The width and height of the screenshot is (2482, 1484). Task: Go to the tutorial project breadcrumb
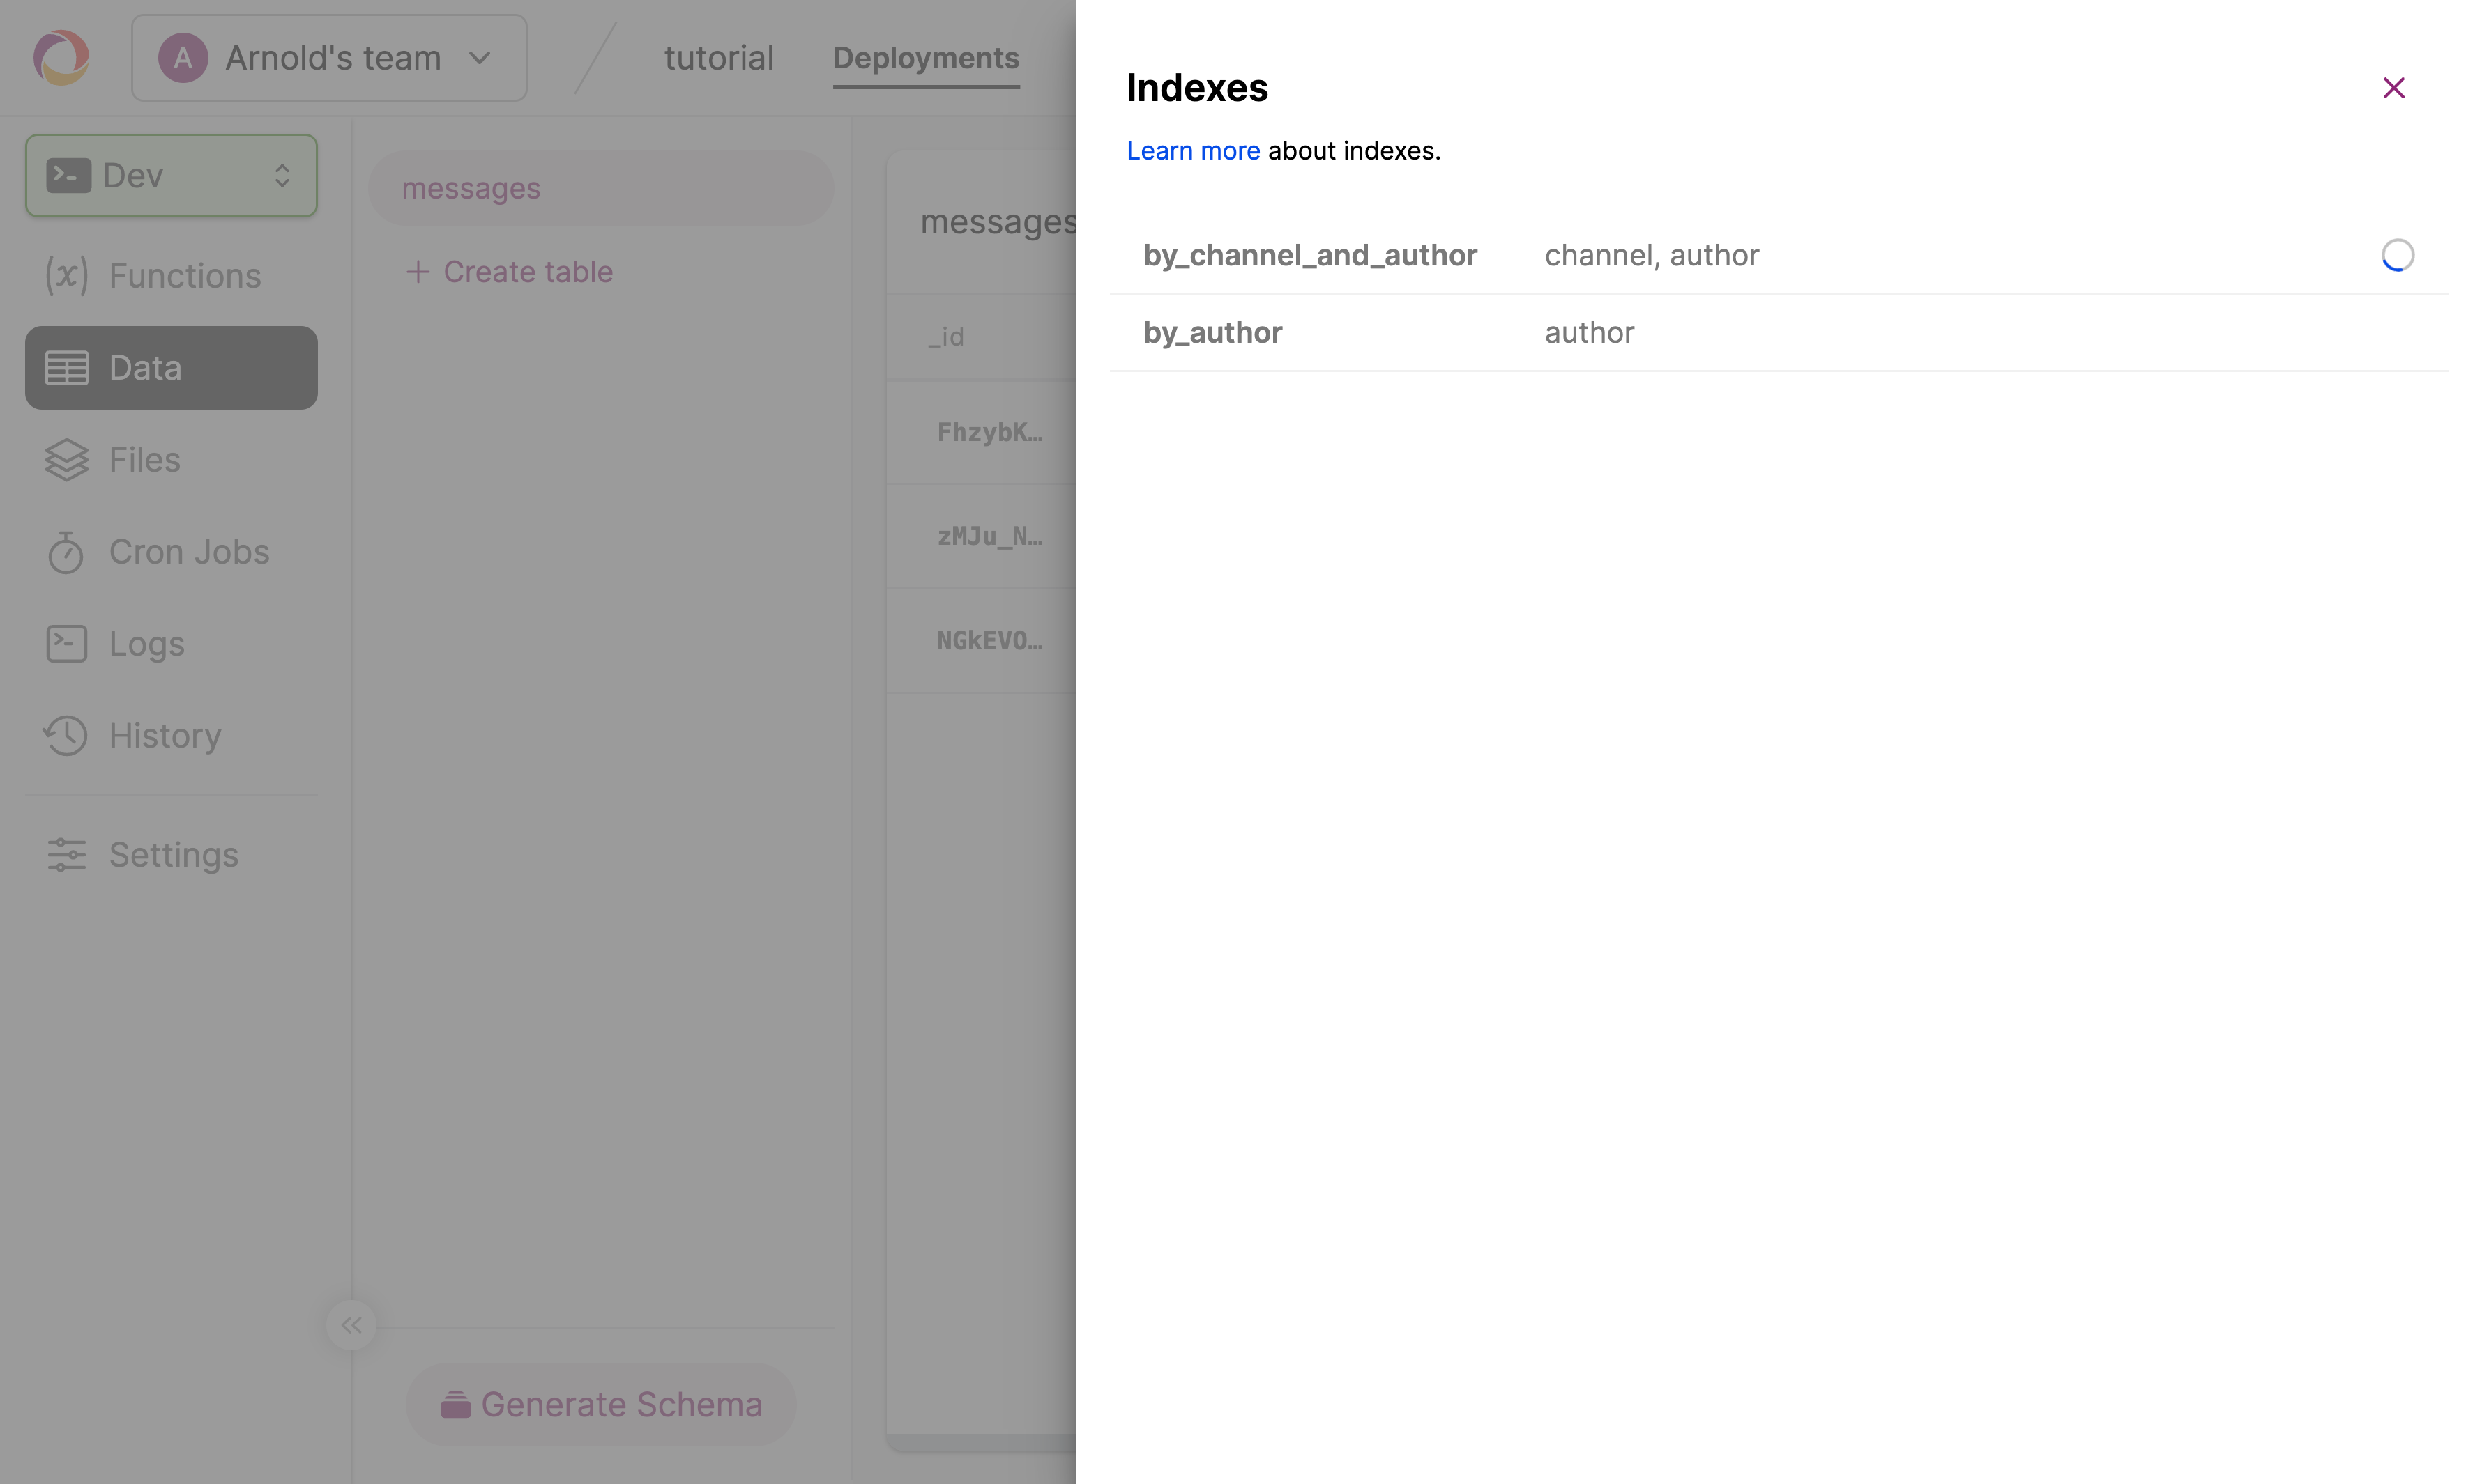click(718, 58)
